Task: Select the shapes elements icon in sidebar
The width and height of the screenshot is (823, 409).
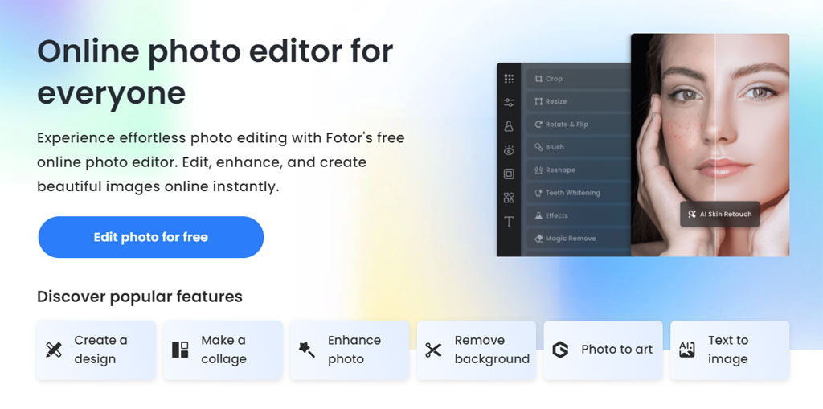Action: (x=509, y=198)
